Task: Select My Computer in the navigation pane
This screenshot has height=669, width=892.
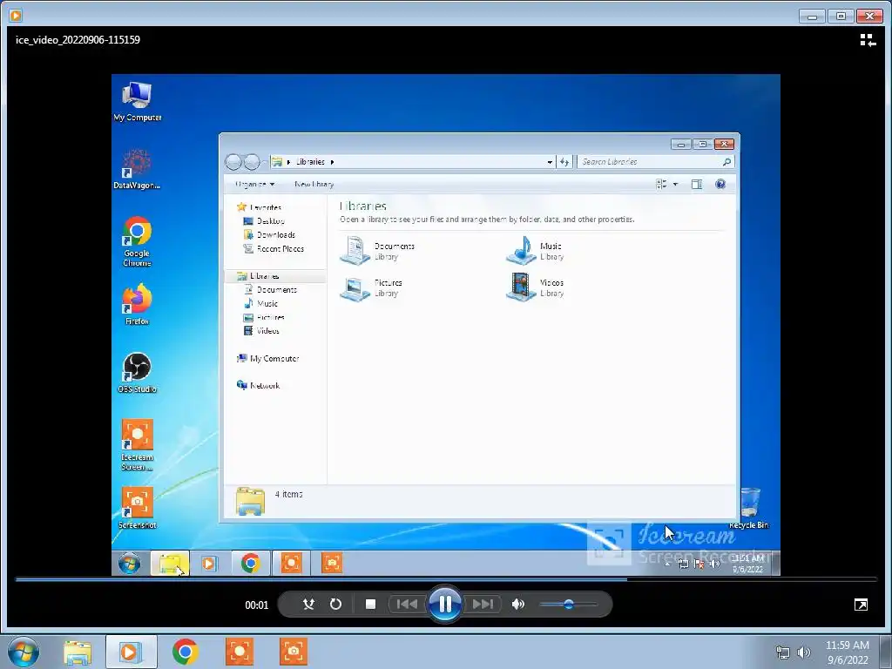Action: (268, 358)
